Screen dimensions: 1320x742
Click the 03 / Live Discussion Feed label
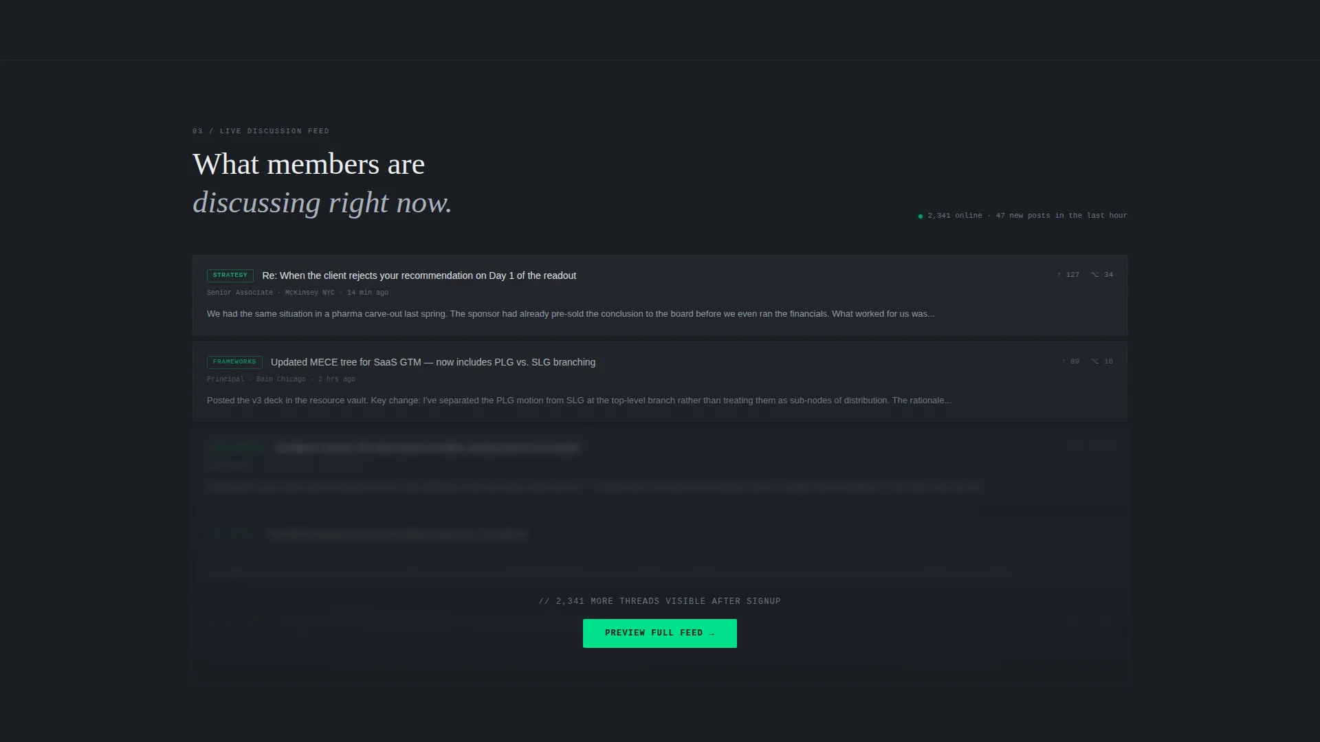pyautogui.click(x=261, y=131)
